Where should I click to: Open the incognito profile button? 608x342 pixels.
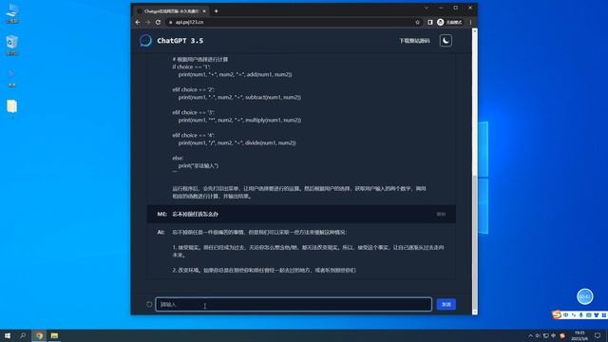(449, 22)
